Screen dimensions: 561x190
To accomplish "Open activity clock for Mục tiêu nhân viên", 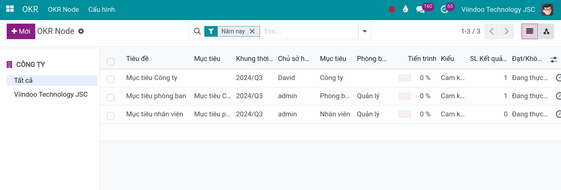I will tap(558, 114).
